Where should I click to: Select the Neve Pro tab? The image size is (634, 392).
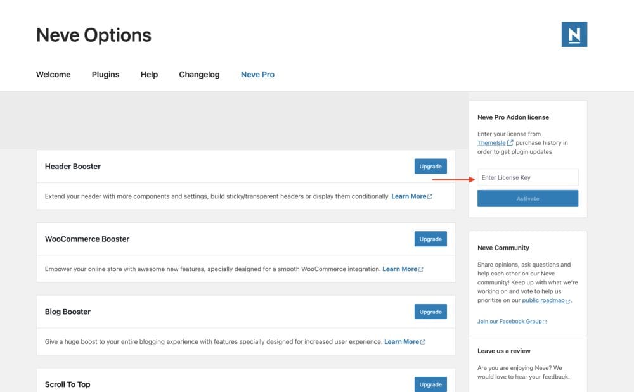coord(257,74)
